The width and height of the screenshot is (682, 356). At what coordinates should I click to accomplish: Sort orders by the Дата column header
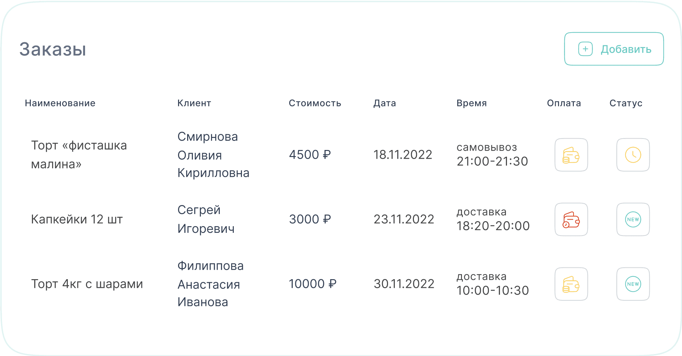click(x=384, y=103)
